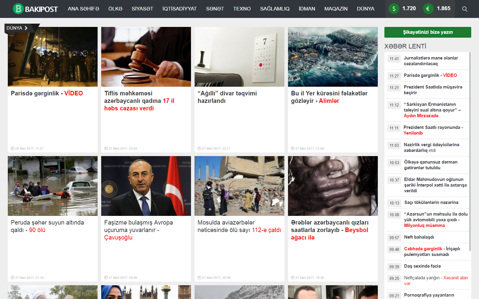Click clock icon beneath Peru flood article
The image size is (479, 299).
[13, 277]
